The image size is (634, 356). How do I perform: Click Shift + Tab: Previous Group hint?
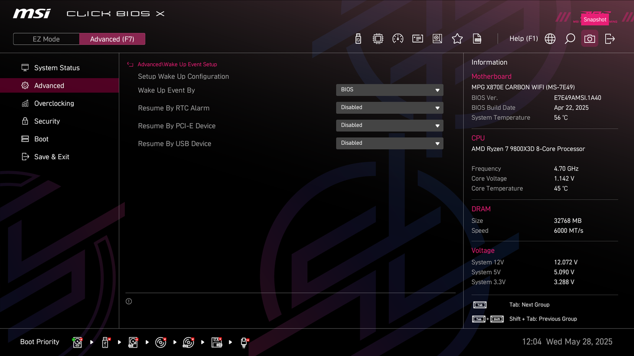543,319
